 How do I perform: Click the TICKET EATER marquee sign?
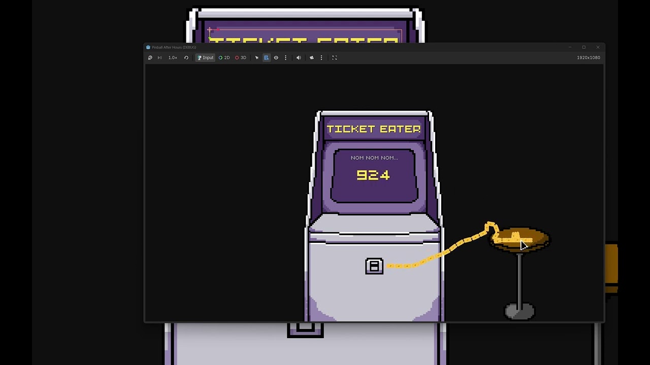pos(374,129)
